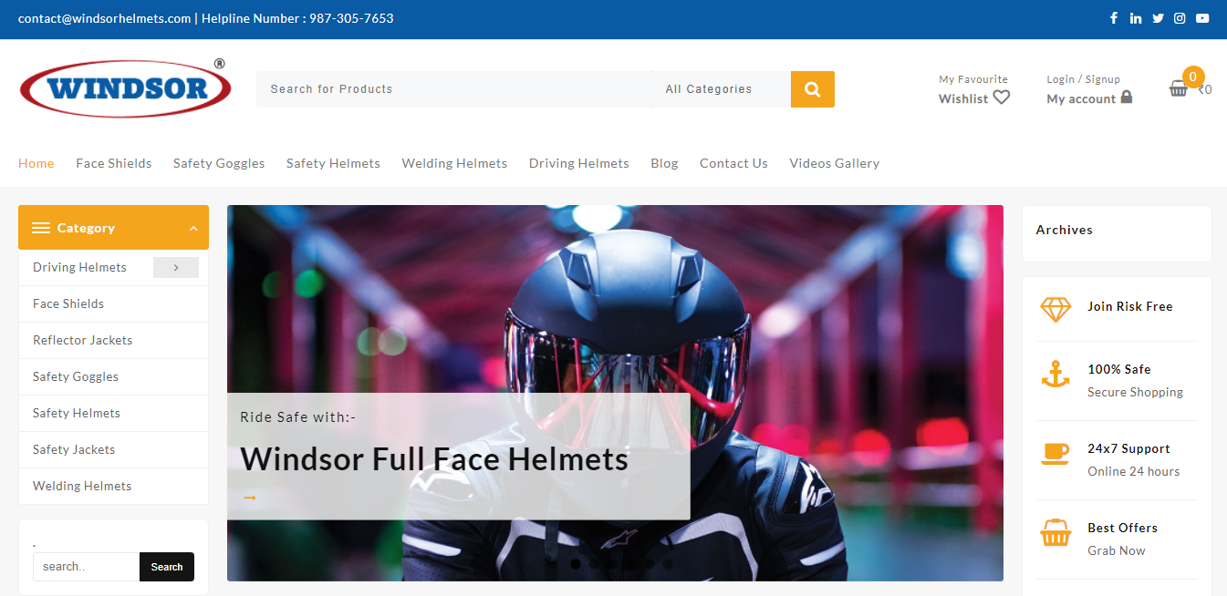Open the shopping cart basket icon
This screenshot has height=596, width=1227.
tap(1179, 88)
